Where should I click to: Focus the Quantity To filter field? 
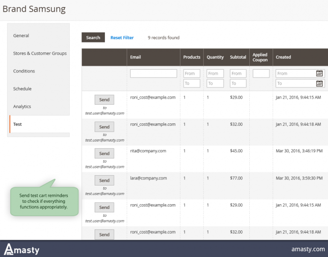pyautogui.click(x=215, y=84)
